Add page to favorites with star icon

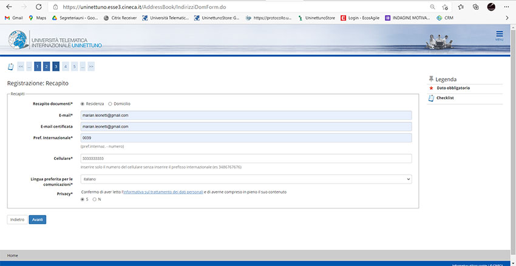446,7
